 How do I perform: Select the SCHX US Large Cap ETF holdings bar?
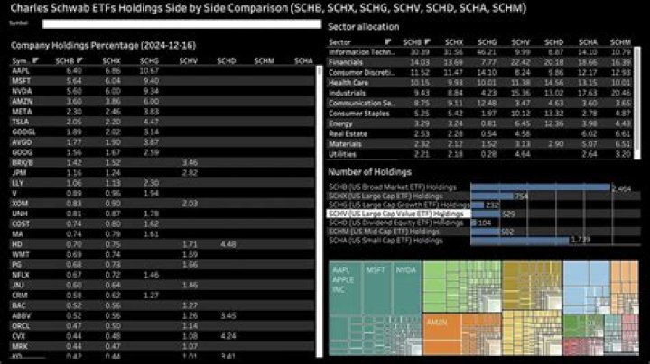[492, 196]
